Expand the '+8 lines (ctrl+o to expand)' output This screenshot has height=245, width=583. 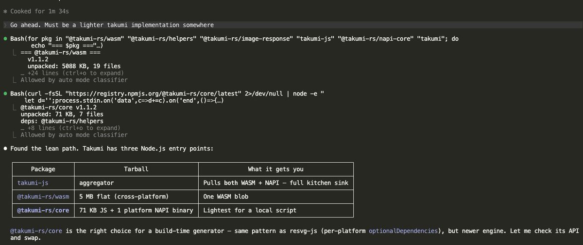(x=70, y=128)
